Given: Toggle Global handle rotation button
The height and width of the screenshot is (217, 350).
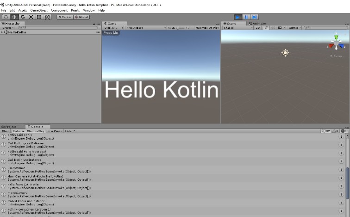Looking at the screenshot, I should pos(81,17).
